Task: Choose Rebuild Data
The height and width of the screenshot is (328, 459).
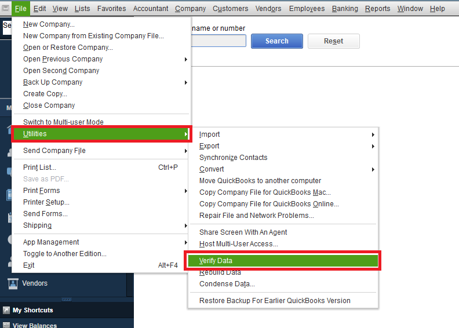Action: [283, 273]
